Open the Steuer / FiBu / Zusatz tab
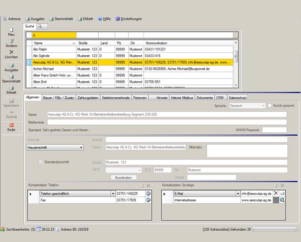301x242 pixels. pos(58,98)
